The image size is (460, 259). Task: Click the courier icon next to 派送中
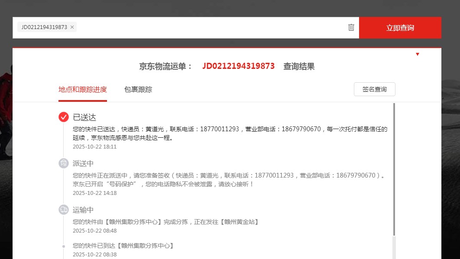[64, 163]
